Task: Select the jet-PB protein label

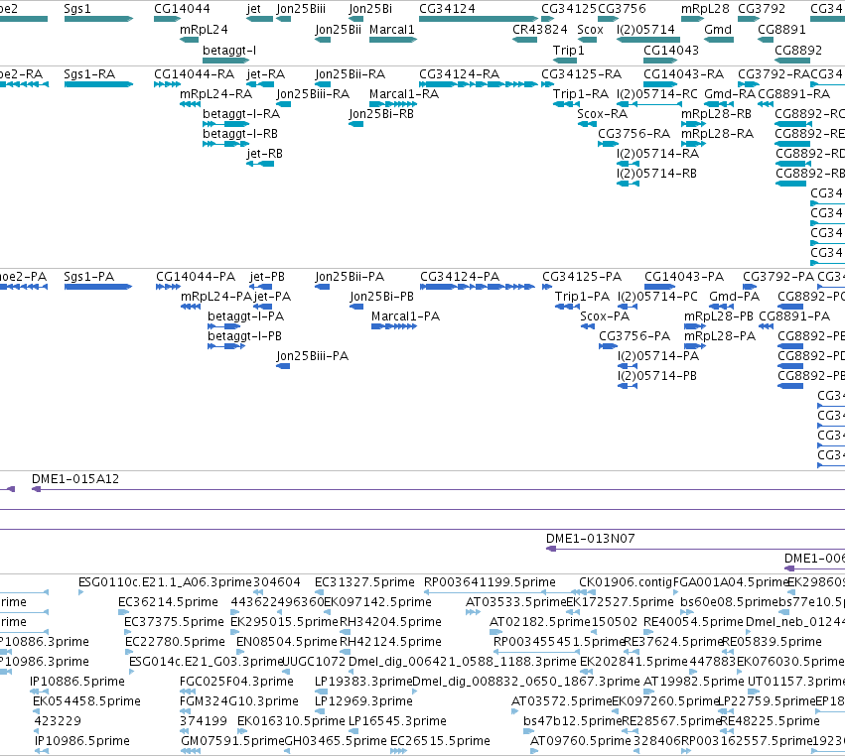Action: click(267, 276)
